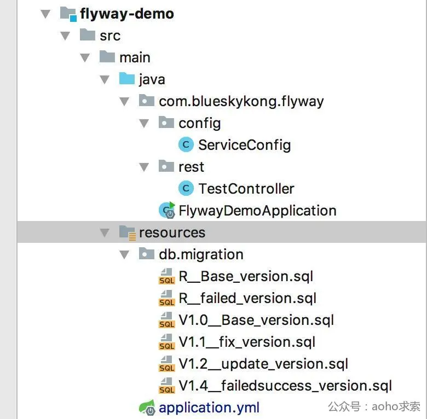The width and height of the screenshot is (427, 419).
Task: Click the SQL icon of R__Base_version.sql
Action: tap(166, 276)
